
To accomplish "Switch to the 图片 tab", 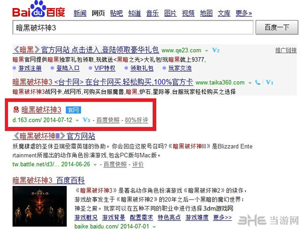I will 170,13.
